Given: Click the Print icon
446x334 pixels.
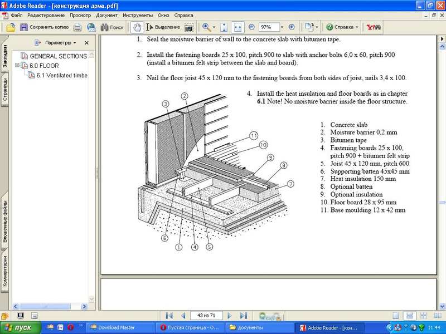Looking at the screenshot, I should 77,27.
